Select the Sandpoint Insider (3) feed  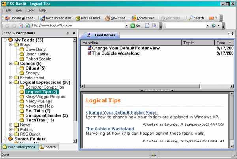47,115
